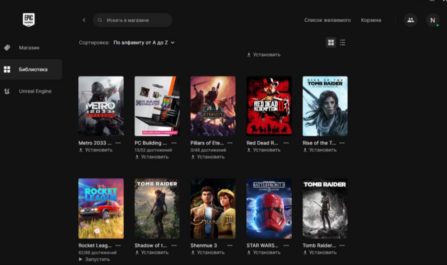Install PC Building Simulator

click(x=152, y=157)
